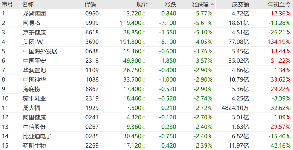
Task: Click the 代码 column header
Action: click(x=90, y=5)
